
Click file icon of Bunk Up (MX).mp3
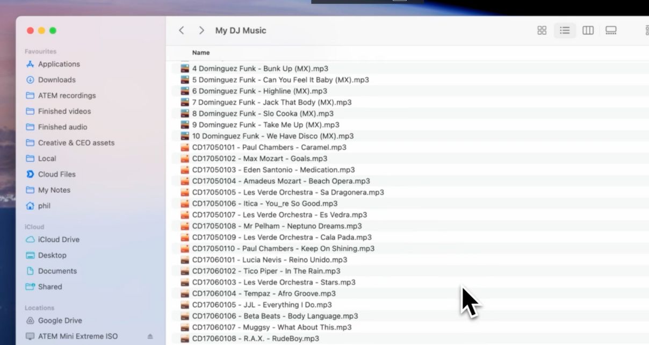click(x=184, y=69)
